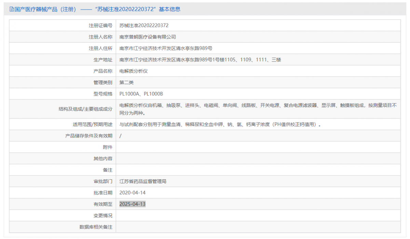The image size is (410, 239).
Task: Click the 管理类别 label
Action: (x=103, y=83)
